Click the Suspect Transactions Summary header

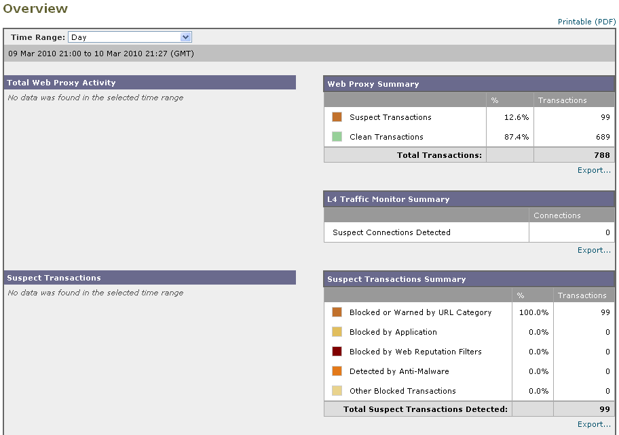tap(469, 279)
